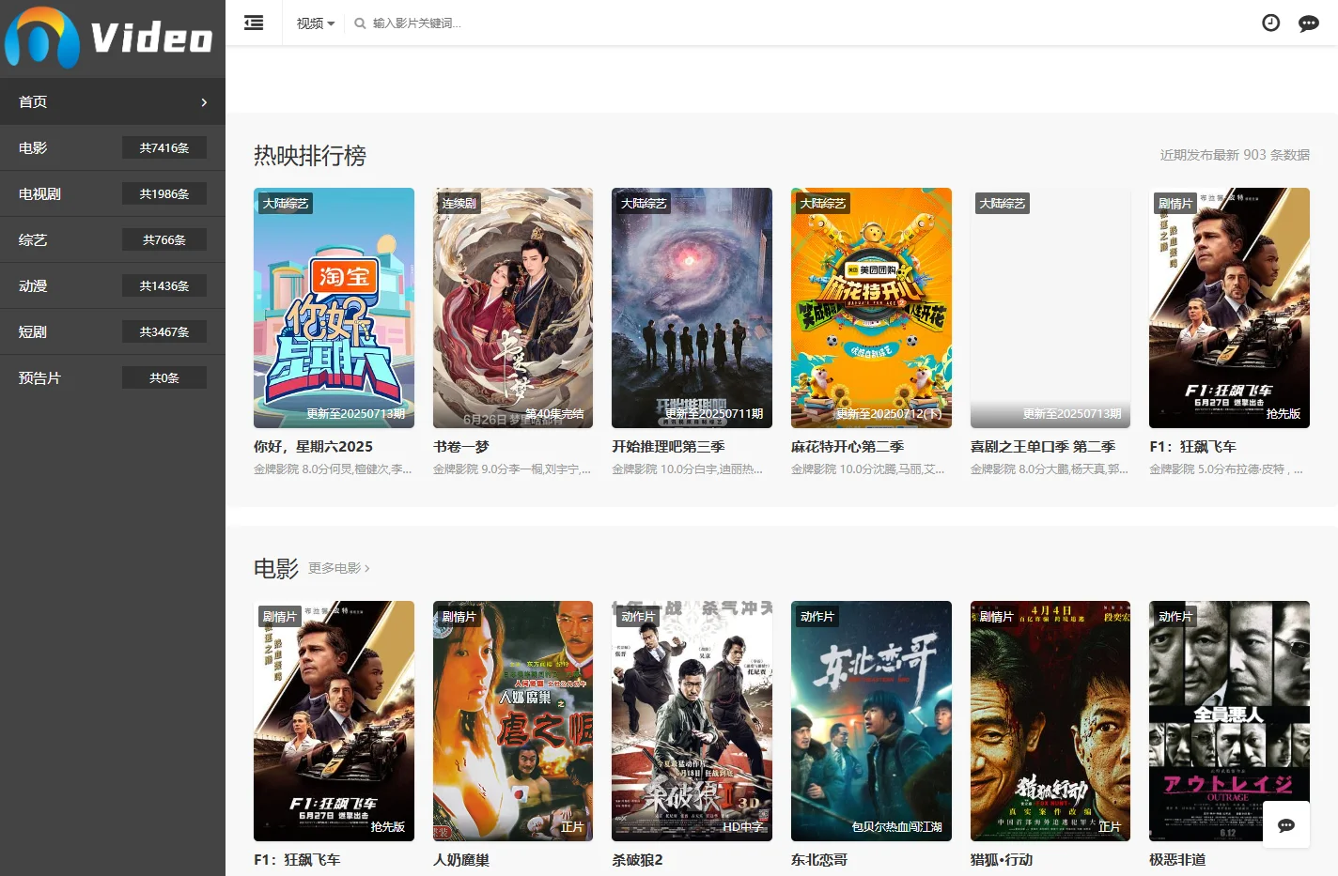This screenshot has width=1338, height=876.
Task: Click the 大陆综艺 tag on 你好，星期六2025
Action: pyautogui.click(x=286, y=203)
